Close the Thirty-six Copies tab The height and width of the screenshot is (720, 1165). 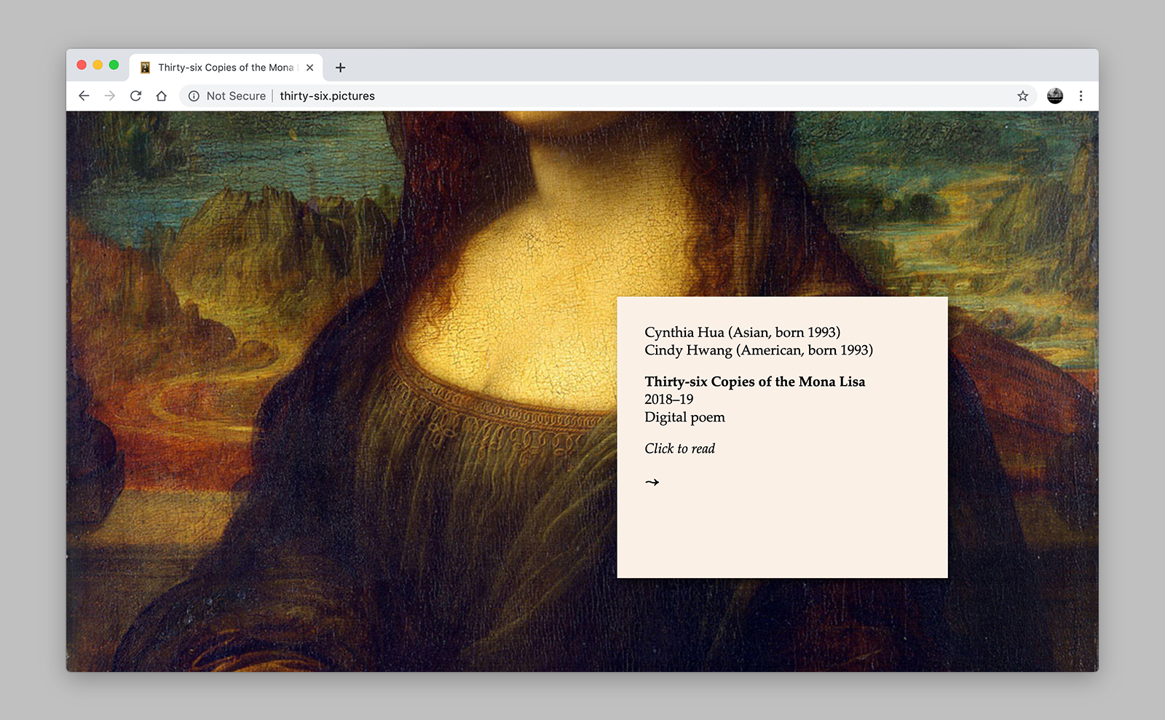[309, 68]
